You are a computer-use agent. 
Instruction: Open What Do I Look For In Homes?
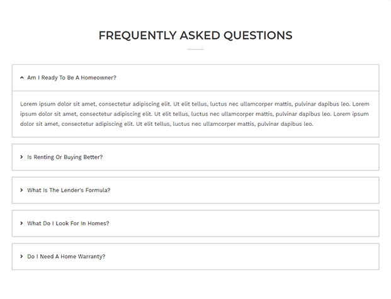click(68, 223)
